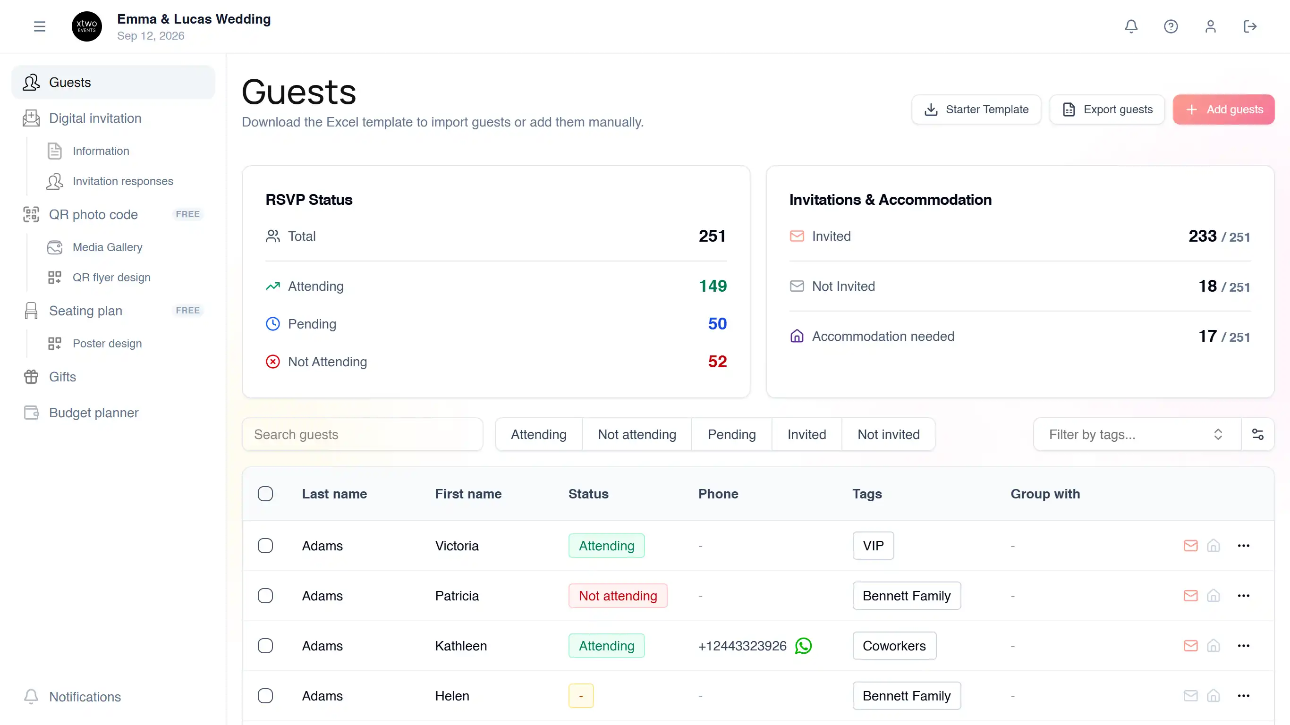The width and height of the screenshot is (1290, 725).
Task: Click envelope icon in Helen Adams row
Action: coord(1190,695)
